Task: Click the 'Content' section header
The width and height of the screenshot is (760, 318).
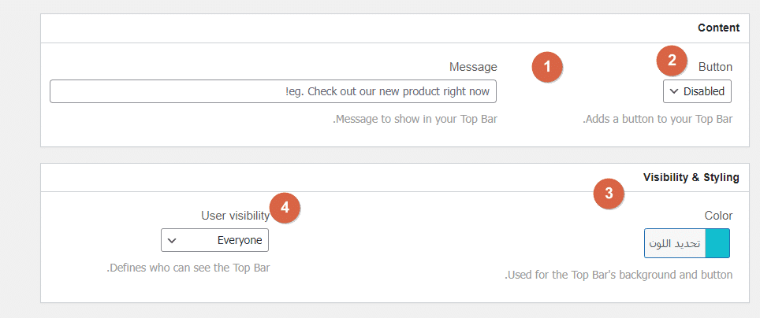Action: tap(718, 28)
